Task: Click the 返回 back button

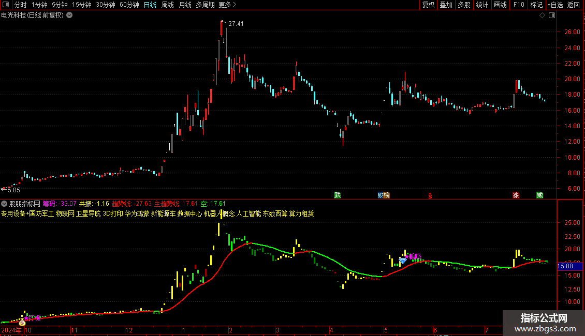Action: click(x=574, y=5)
